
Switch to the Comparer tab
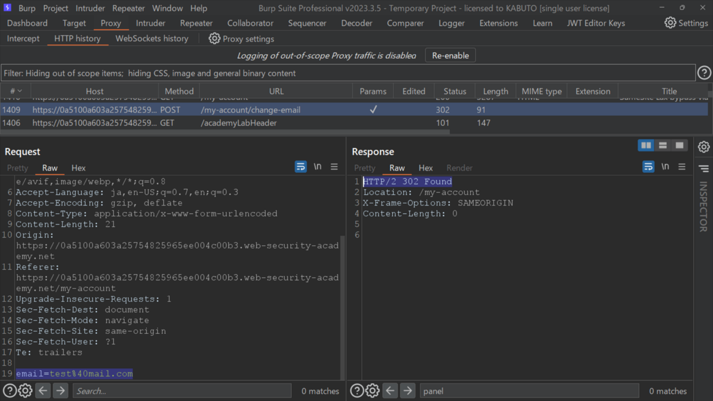coord(405,23)
